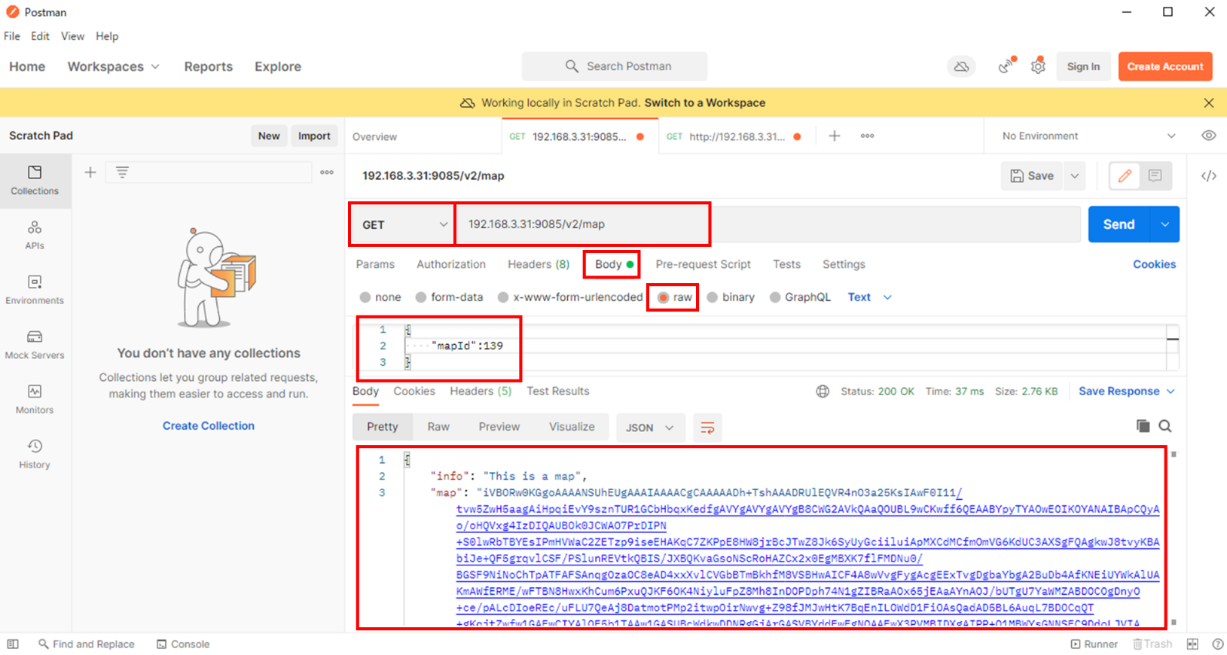Select the none body type
The image size is (1227, 655).
(365, 297)
